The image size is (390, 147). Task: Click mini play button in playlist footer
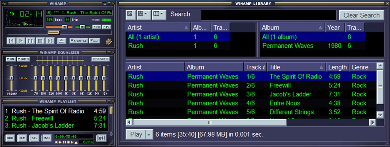click(61, 142)
